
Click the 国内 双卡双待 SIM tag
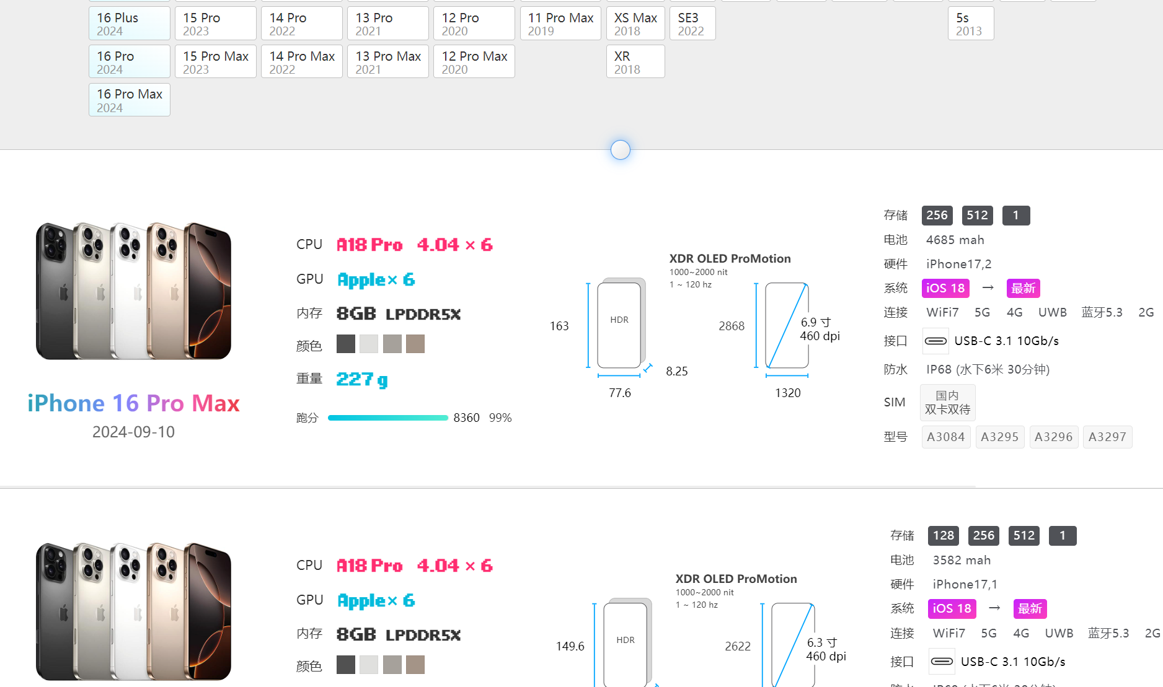tap(947, 403)
